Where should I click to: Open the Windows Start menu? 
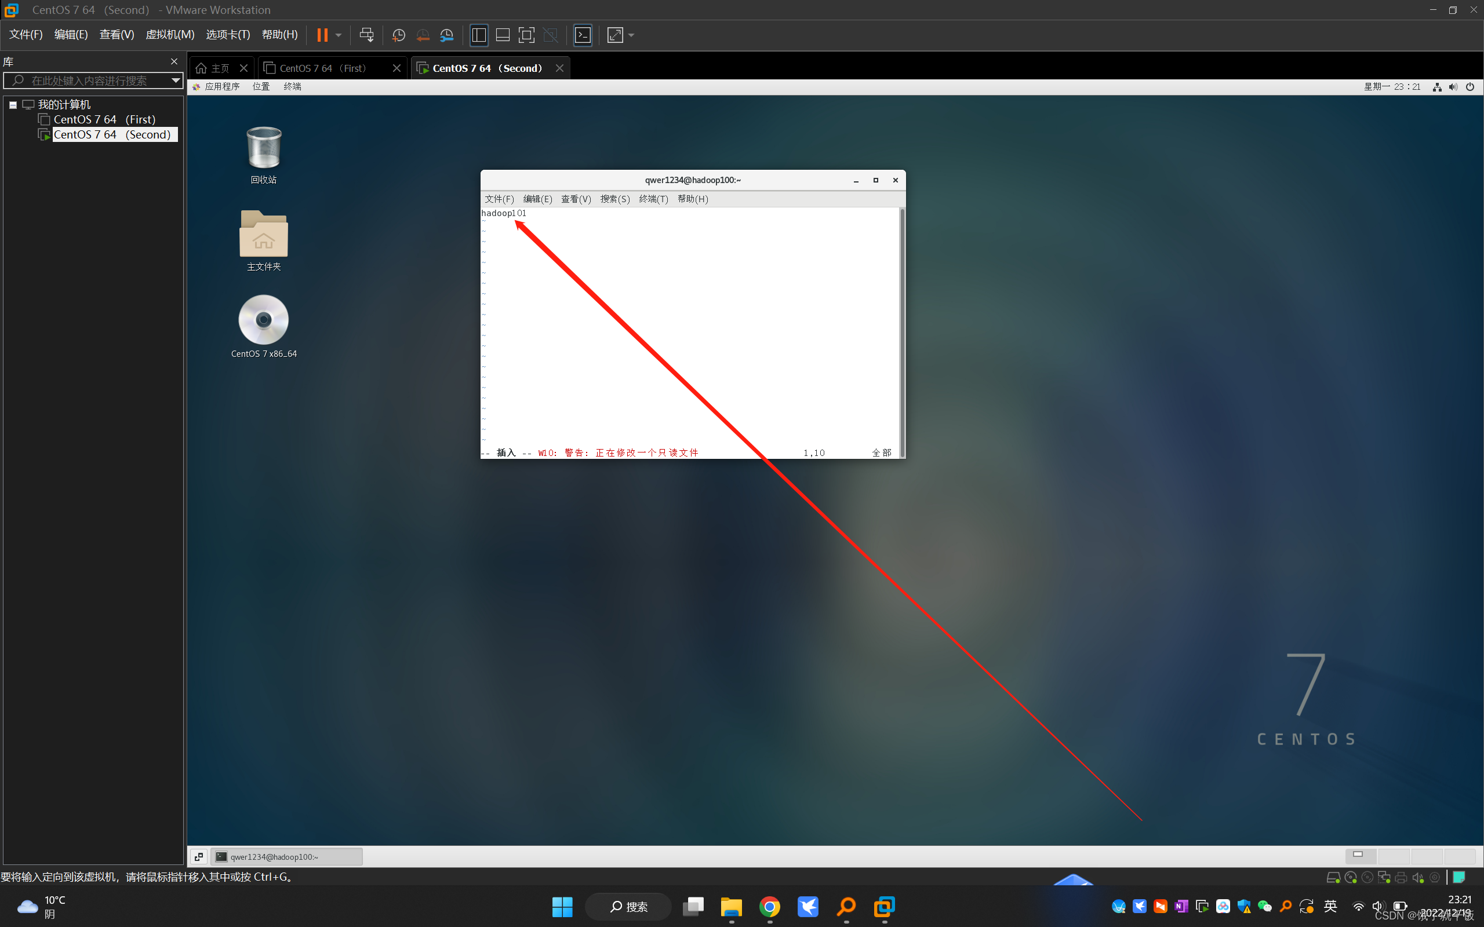pyautogui.click(x=562, y=906)
